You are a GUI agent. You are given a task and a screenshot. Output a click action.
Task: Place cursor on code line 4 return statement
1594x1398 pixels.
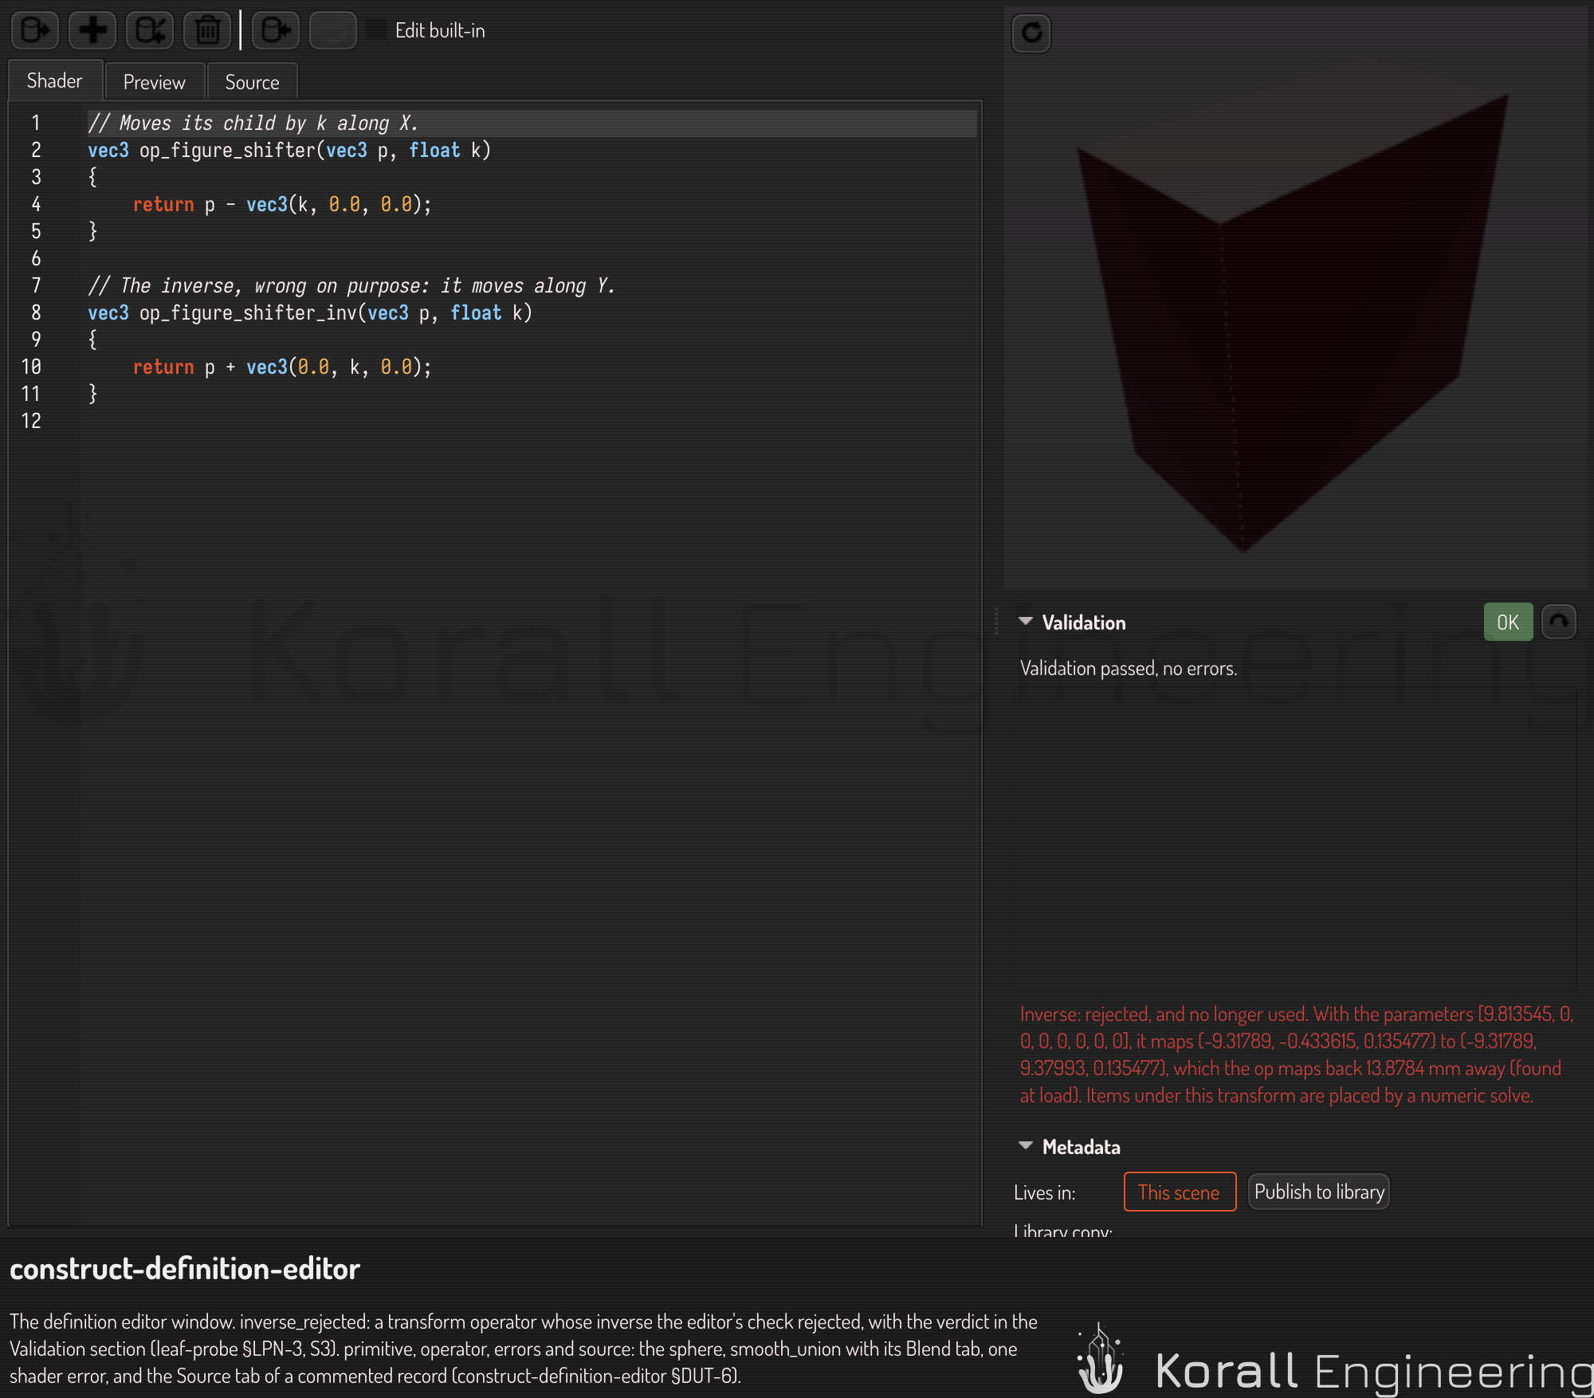[282, 205]
